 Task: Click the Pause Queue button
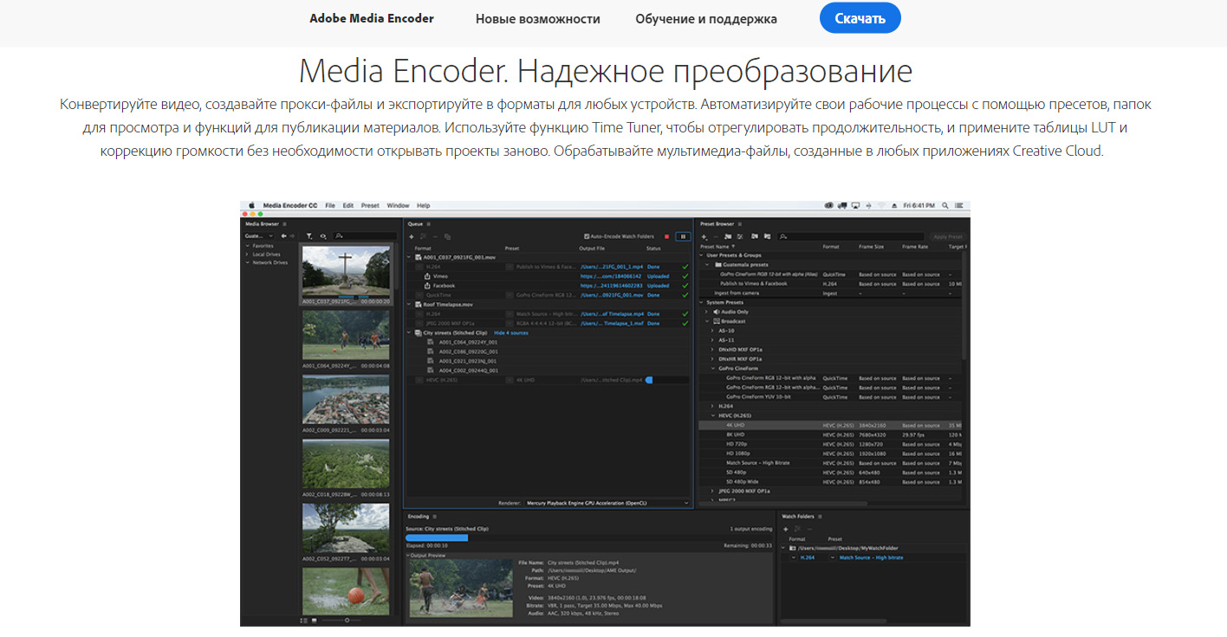[x=682, y=235]
